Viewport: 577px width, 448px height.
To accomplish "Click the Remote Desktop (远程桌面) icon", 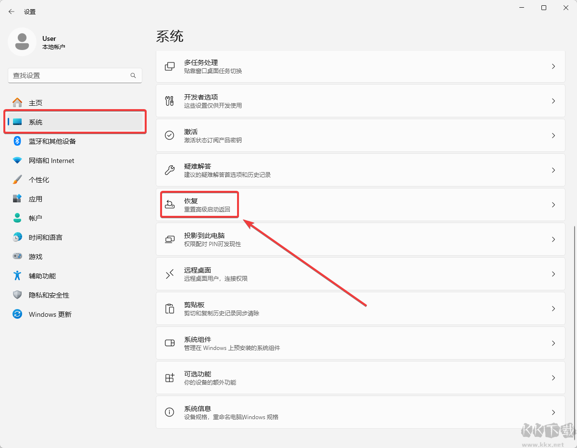I will click(x=170, y=274).
